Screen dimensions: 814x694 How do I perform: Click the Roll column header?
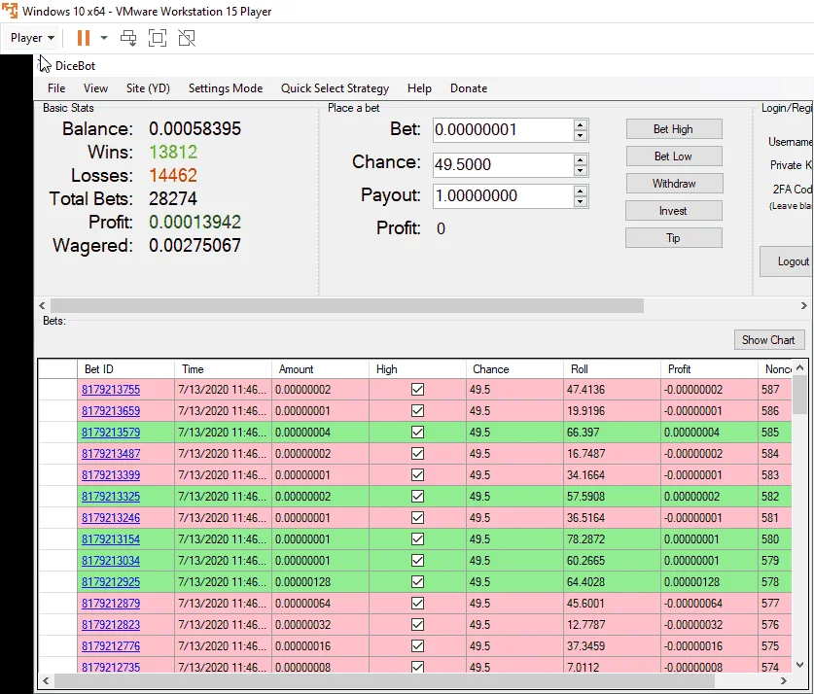[612, 369]
